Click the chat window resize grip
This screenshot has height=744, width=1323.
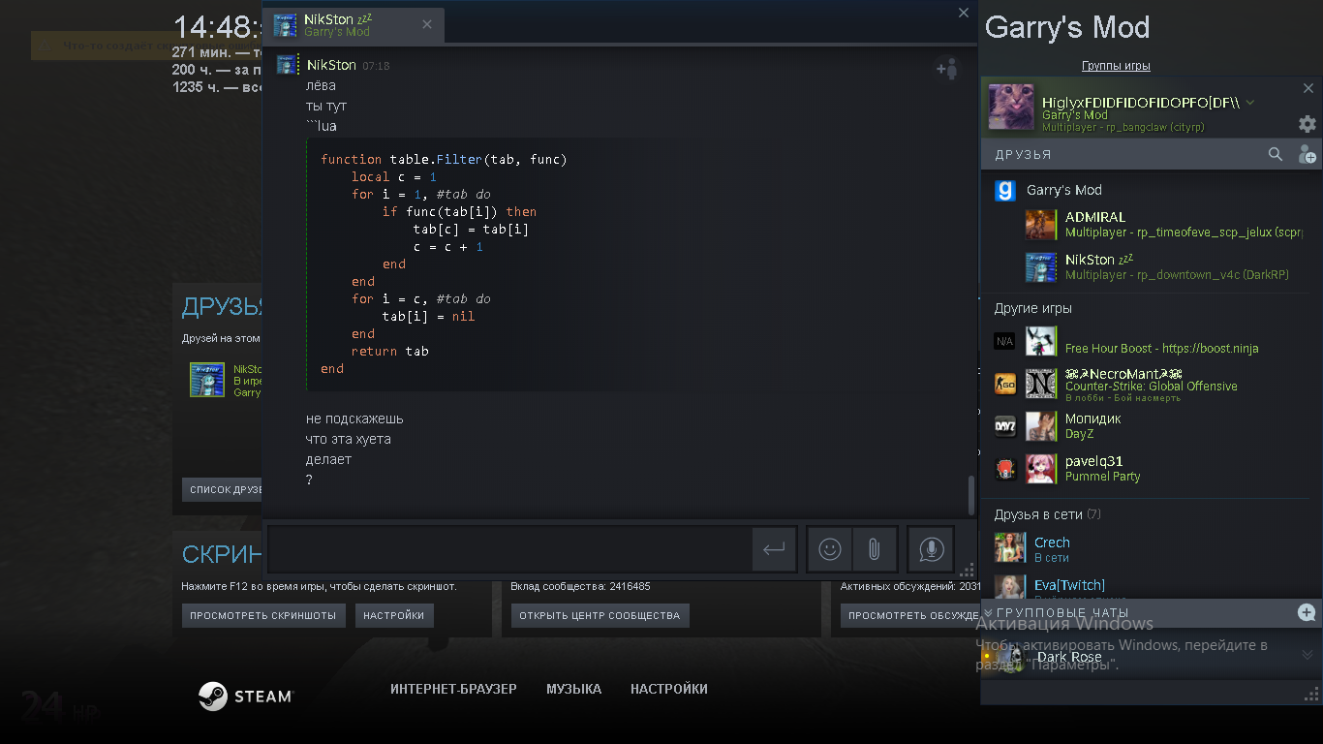pyautogui.click(x=967, y=570)
